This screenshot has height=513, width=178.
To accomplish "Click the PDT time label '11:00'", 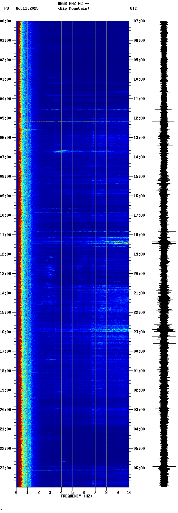I will coord(5,235).
